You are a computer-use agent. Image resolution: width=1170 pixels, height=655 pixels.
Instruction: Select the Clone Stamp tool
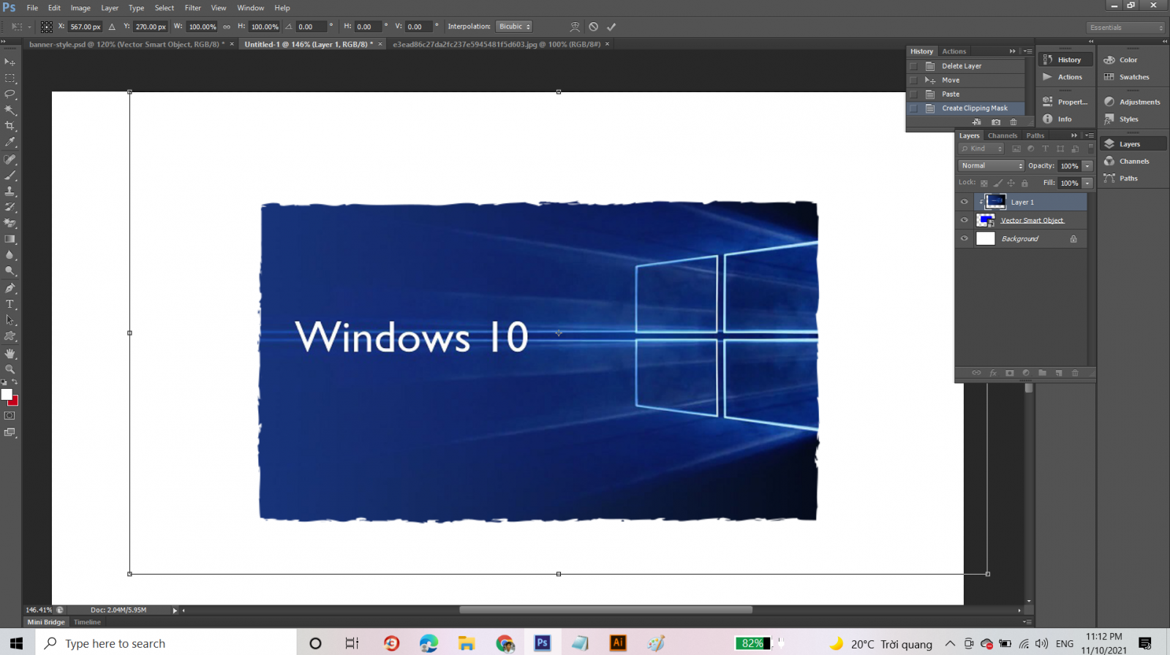10,192
